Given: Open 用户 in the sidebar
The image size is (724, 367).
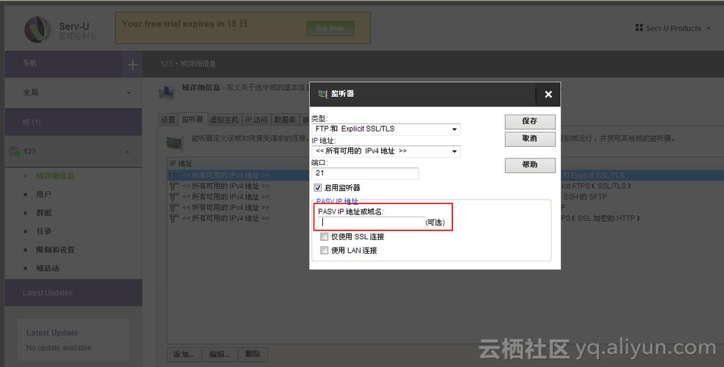Looking at the screenshot, I should pos(43,195).
